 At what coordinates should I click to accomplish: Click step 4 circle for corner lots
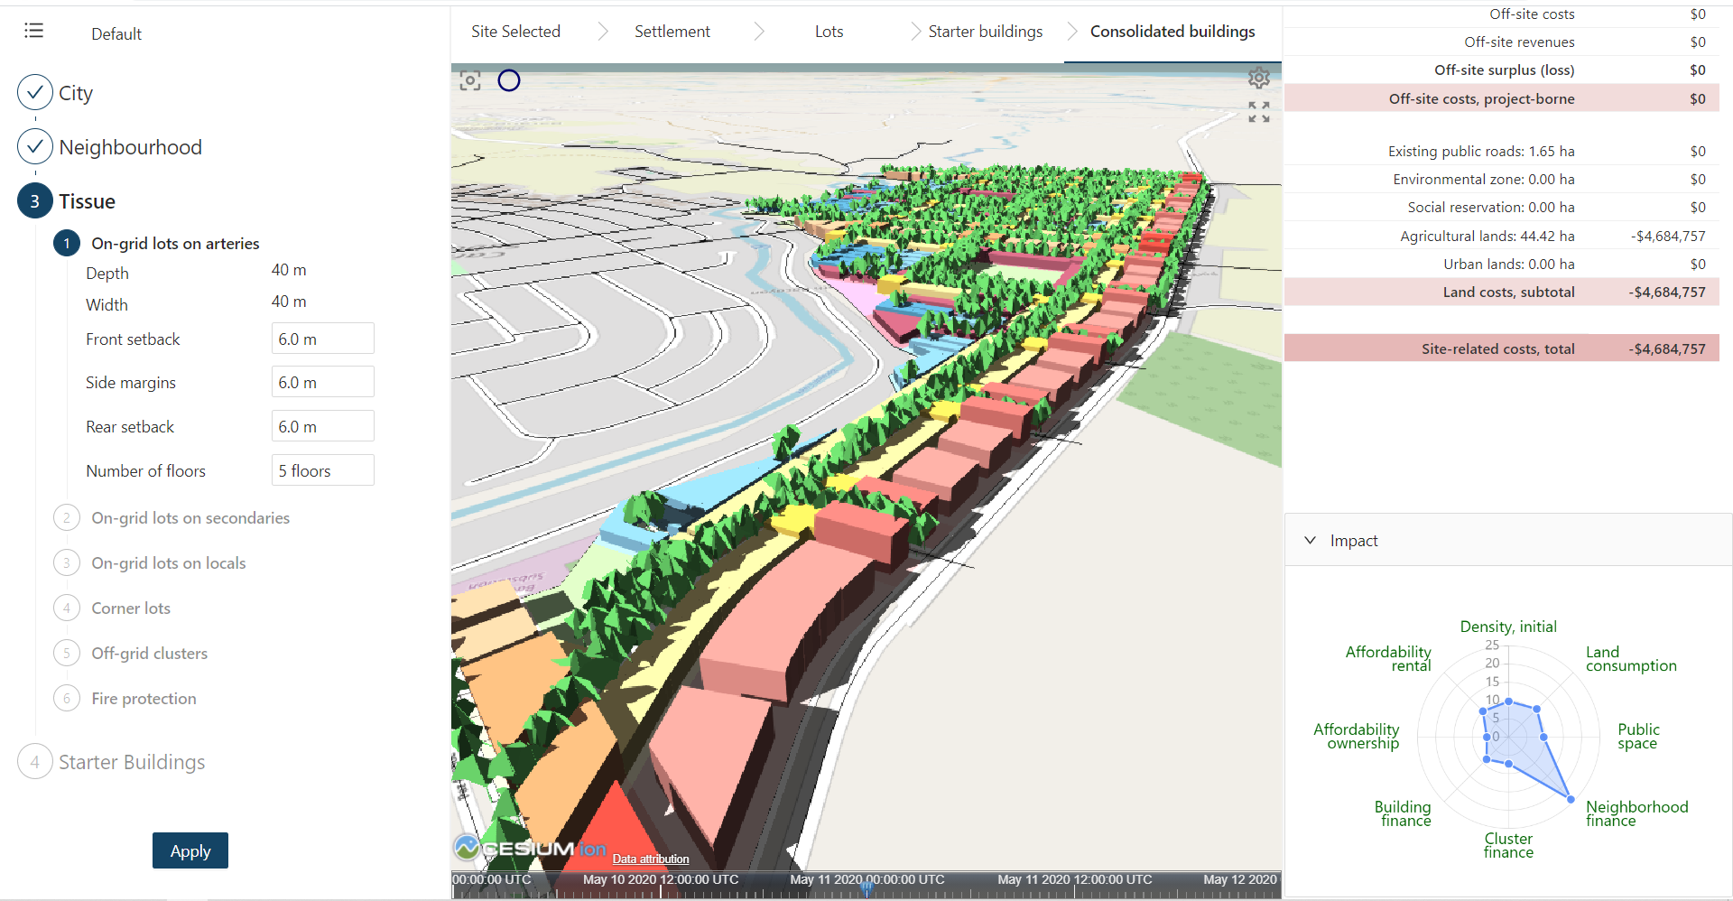(x=67, y=608)
